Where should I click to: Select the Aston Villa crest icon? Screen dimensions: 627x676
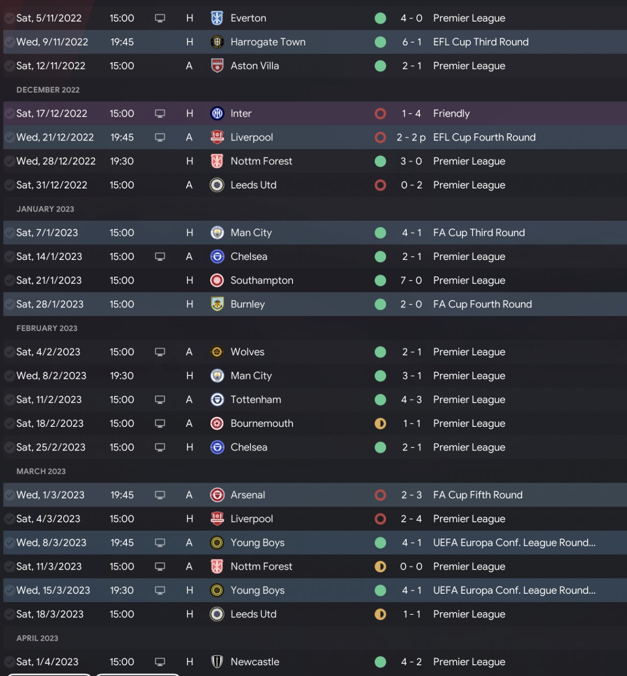pyautogui.click(x=217, y=66)
